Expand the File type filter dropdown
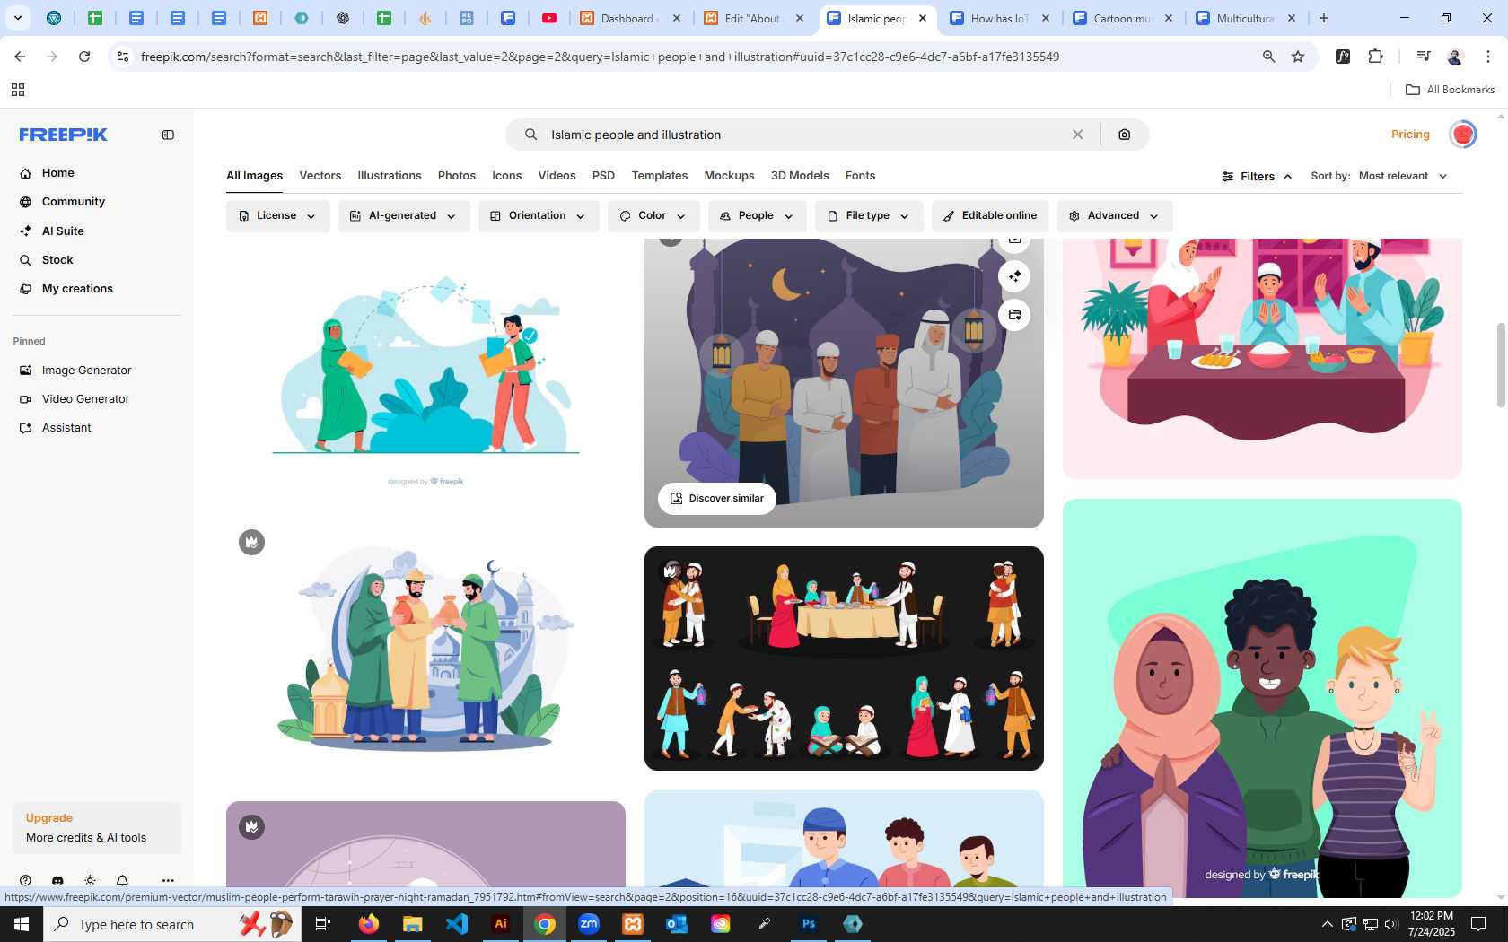The height and width of the screenshot is (942, 1508). pyautogui.click(x=869, y=216)
